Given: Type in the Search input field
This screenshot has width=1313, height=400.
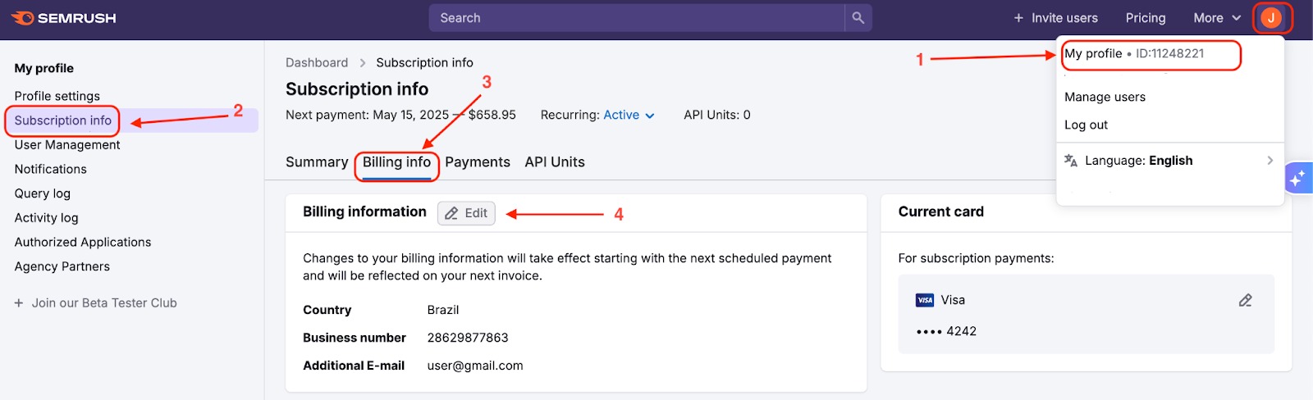Looking at the screenshot, I should 636,18.
